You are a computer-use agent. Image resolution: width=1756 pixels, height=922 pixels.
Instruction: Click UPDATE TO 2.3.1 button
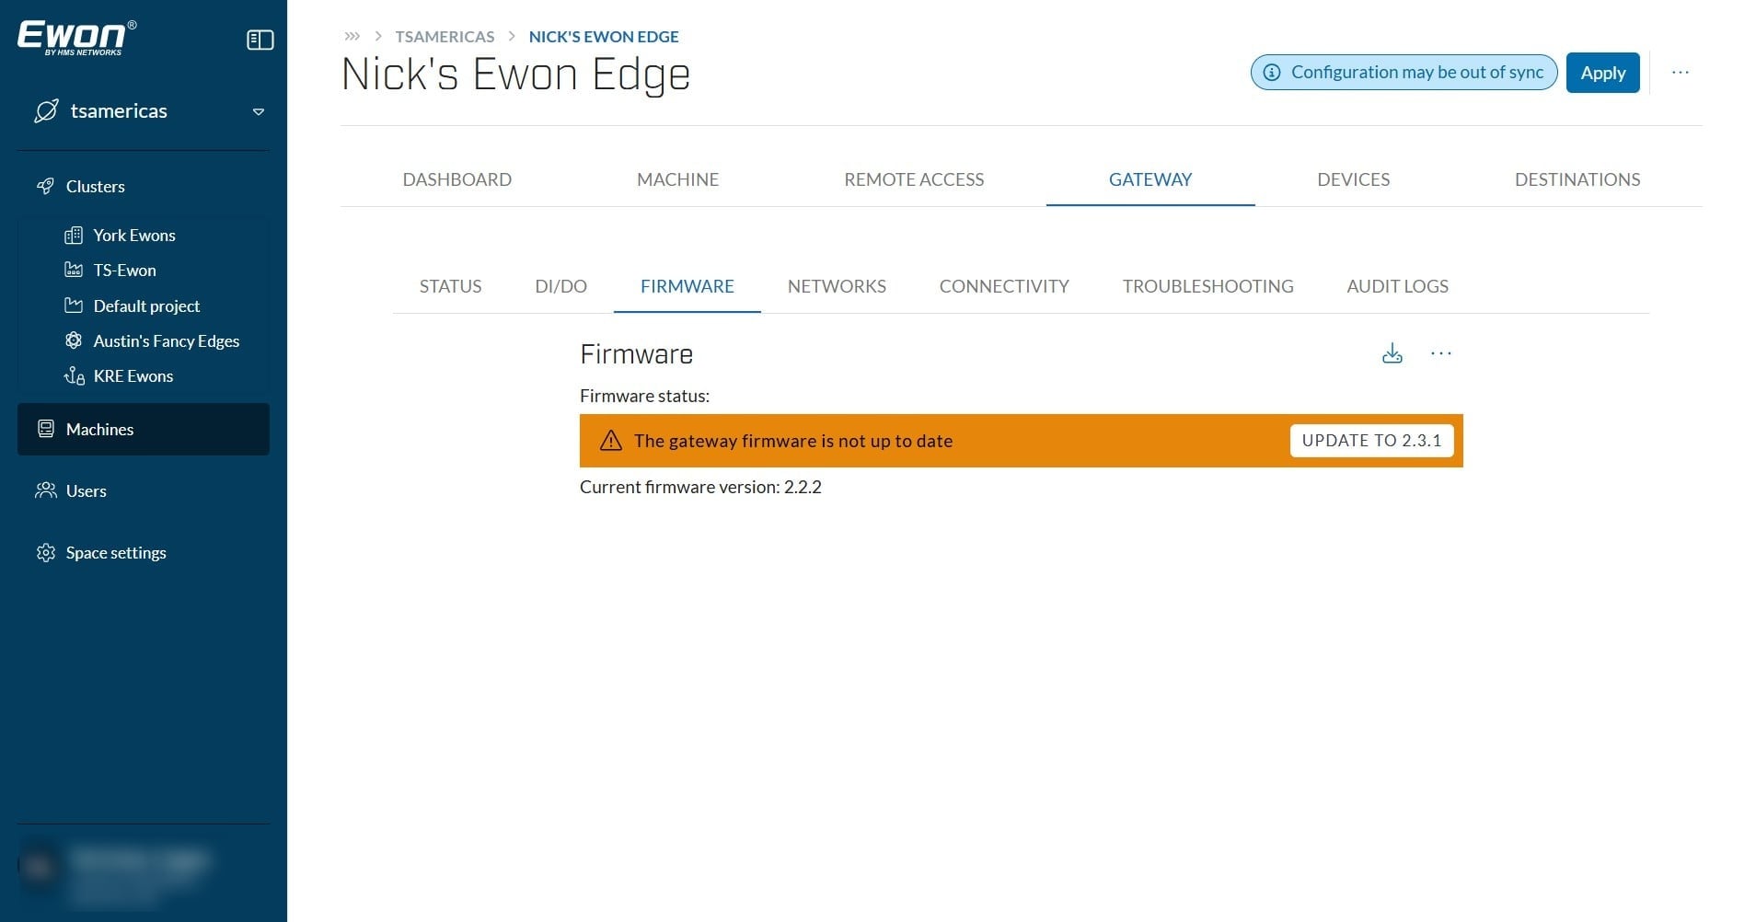[1371, 441]
